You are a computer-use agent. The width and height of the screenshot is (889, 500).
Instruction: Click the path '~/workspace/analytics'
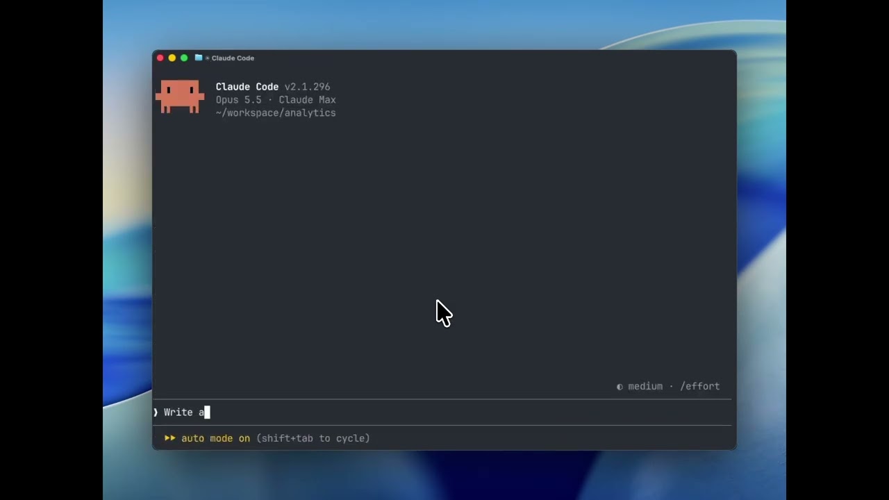coord(276,113)
